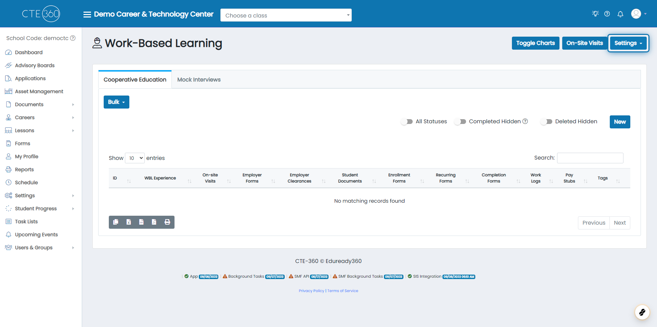Switch to the Cooperative Education tab
This screenshot has height=327, width=657.
[x=135, y=79]
